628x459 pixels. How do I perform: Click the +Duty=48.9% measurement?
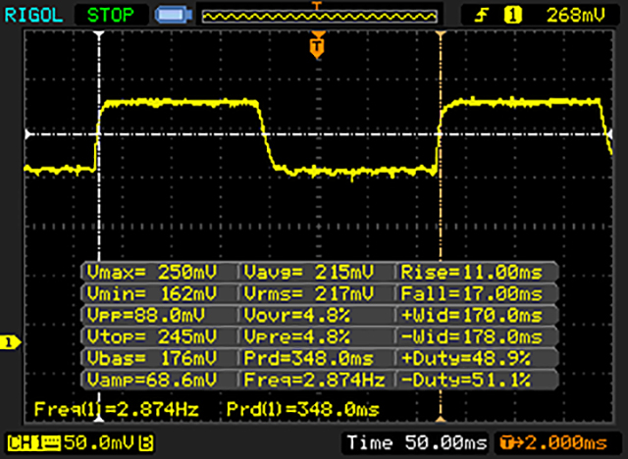(465, 358)
